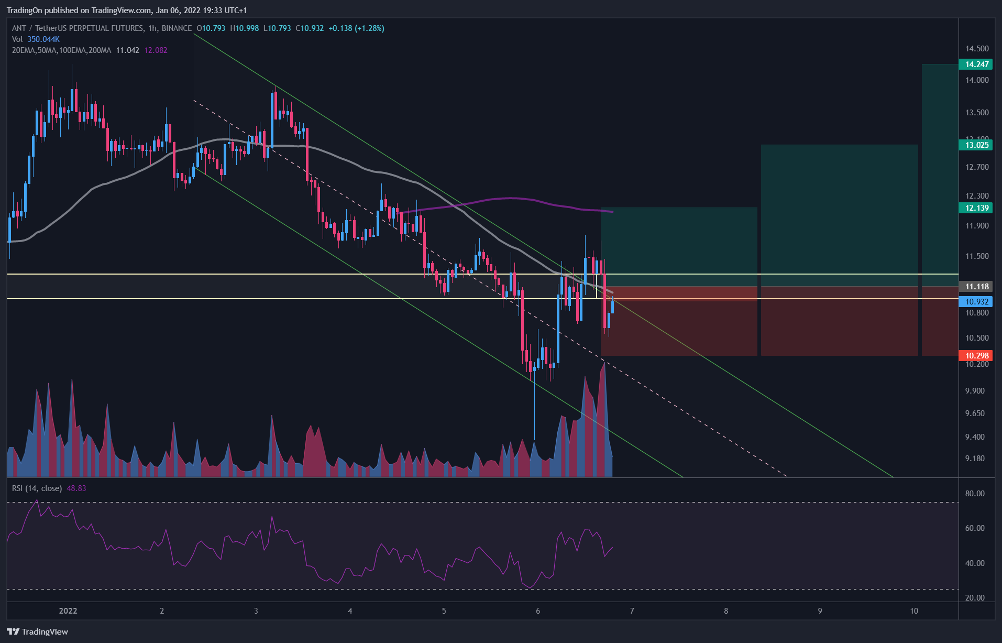This screenshot has width=1002, height=643.
Task: Click the 2022 date label on time axis
Action: [x=68, y=611]
